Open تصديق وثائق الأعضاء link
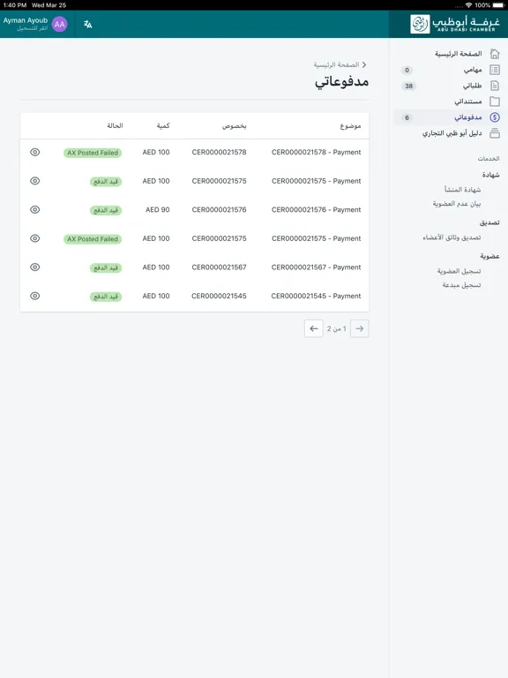Image resolution: width=508 pixels, height=678 pixels. click(452, 237)
